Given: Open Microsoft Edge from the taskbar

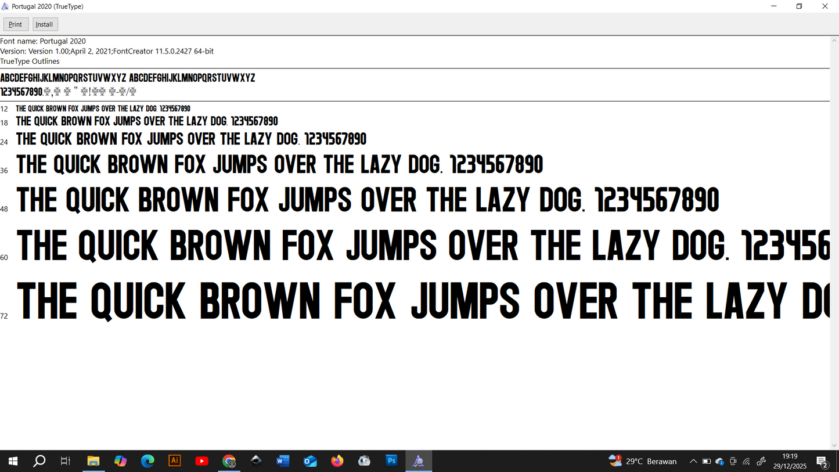Looking at the screenshot, I should click(x=147, y=461).
